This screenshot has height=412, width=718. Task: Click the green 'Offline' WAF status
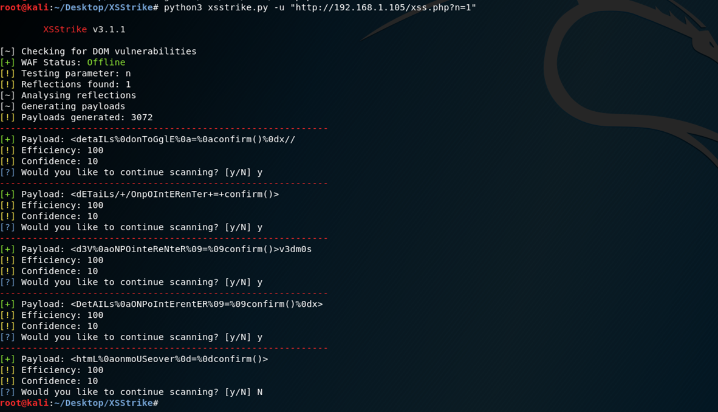[106, 63]
